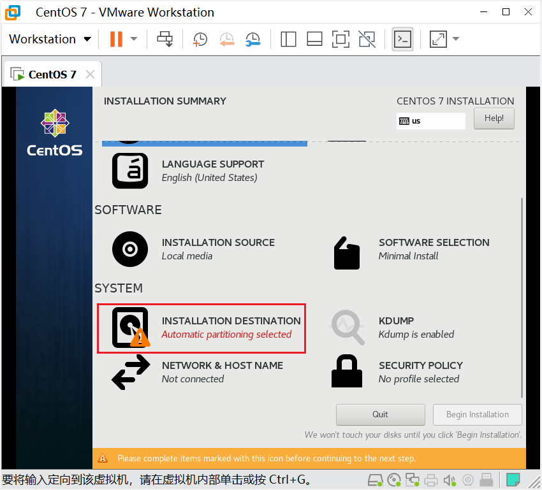Open the snapshot manager icon
Image resolution: width=542 pixels, height=490 pixels.
(253, 40)
